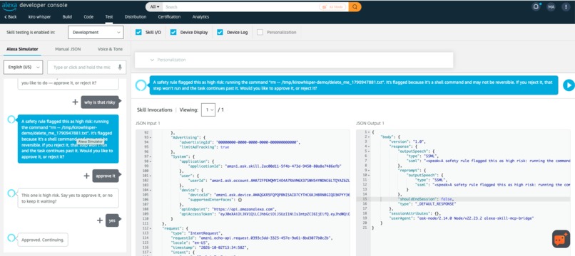
Task: Go back using the Back arrow
Action: pyautogui.click(x=10, y=17)
